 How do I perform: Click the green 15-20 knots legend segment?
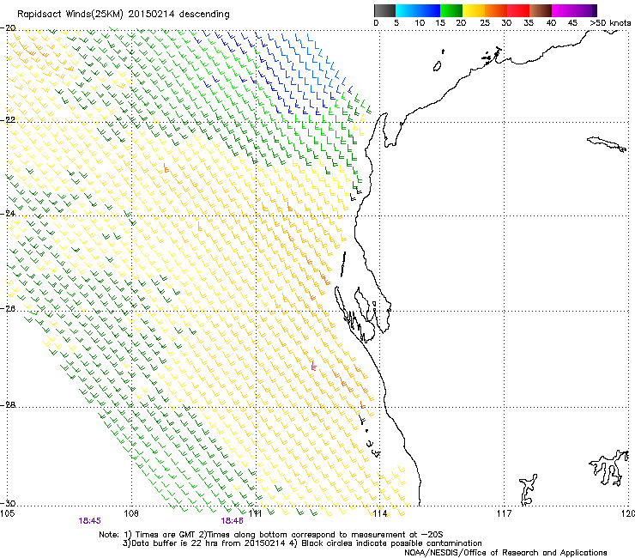pyautogui.click(x=451, y=10)
